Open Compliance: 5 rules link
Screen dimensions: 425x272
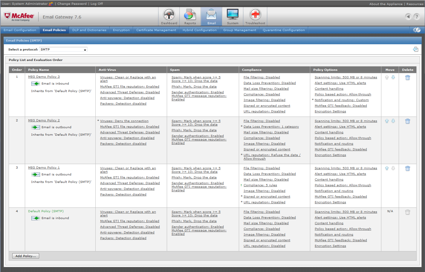coord(260,185)
